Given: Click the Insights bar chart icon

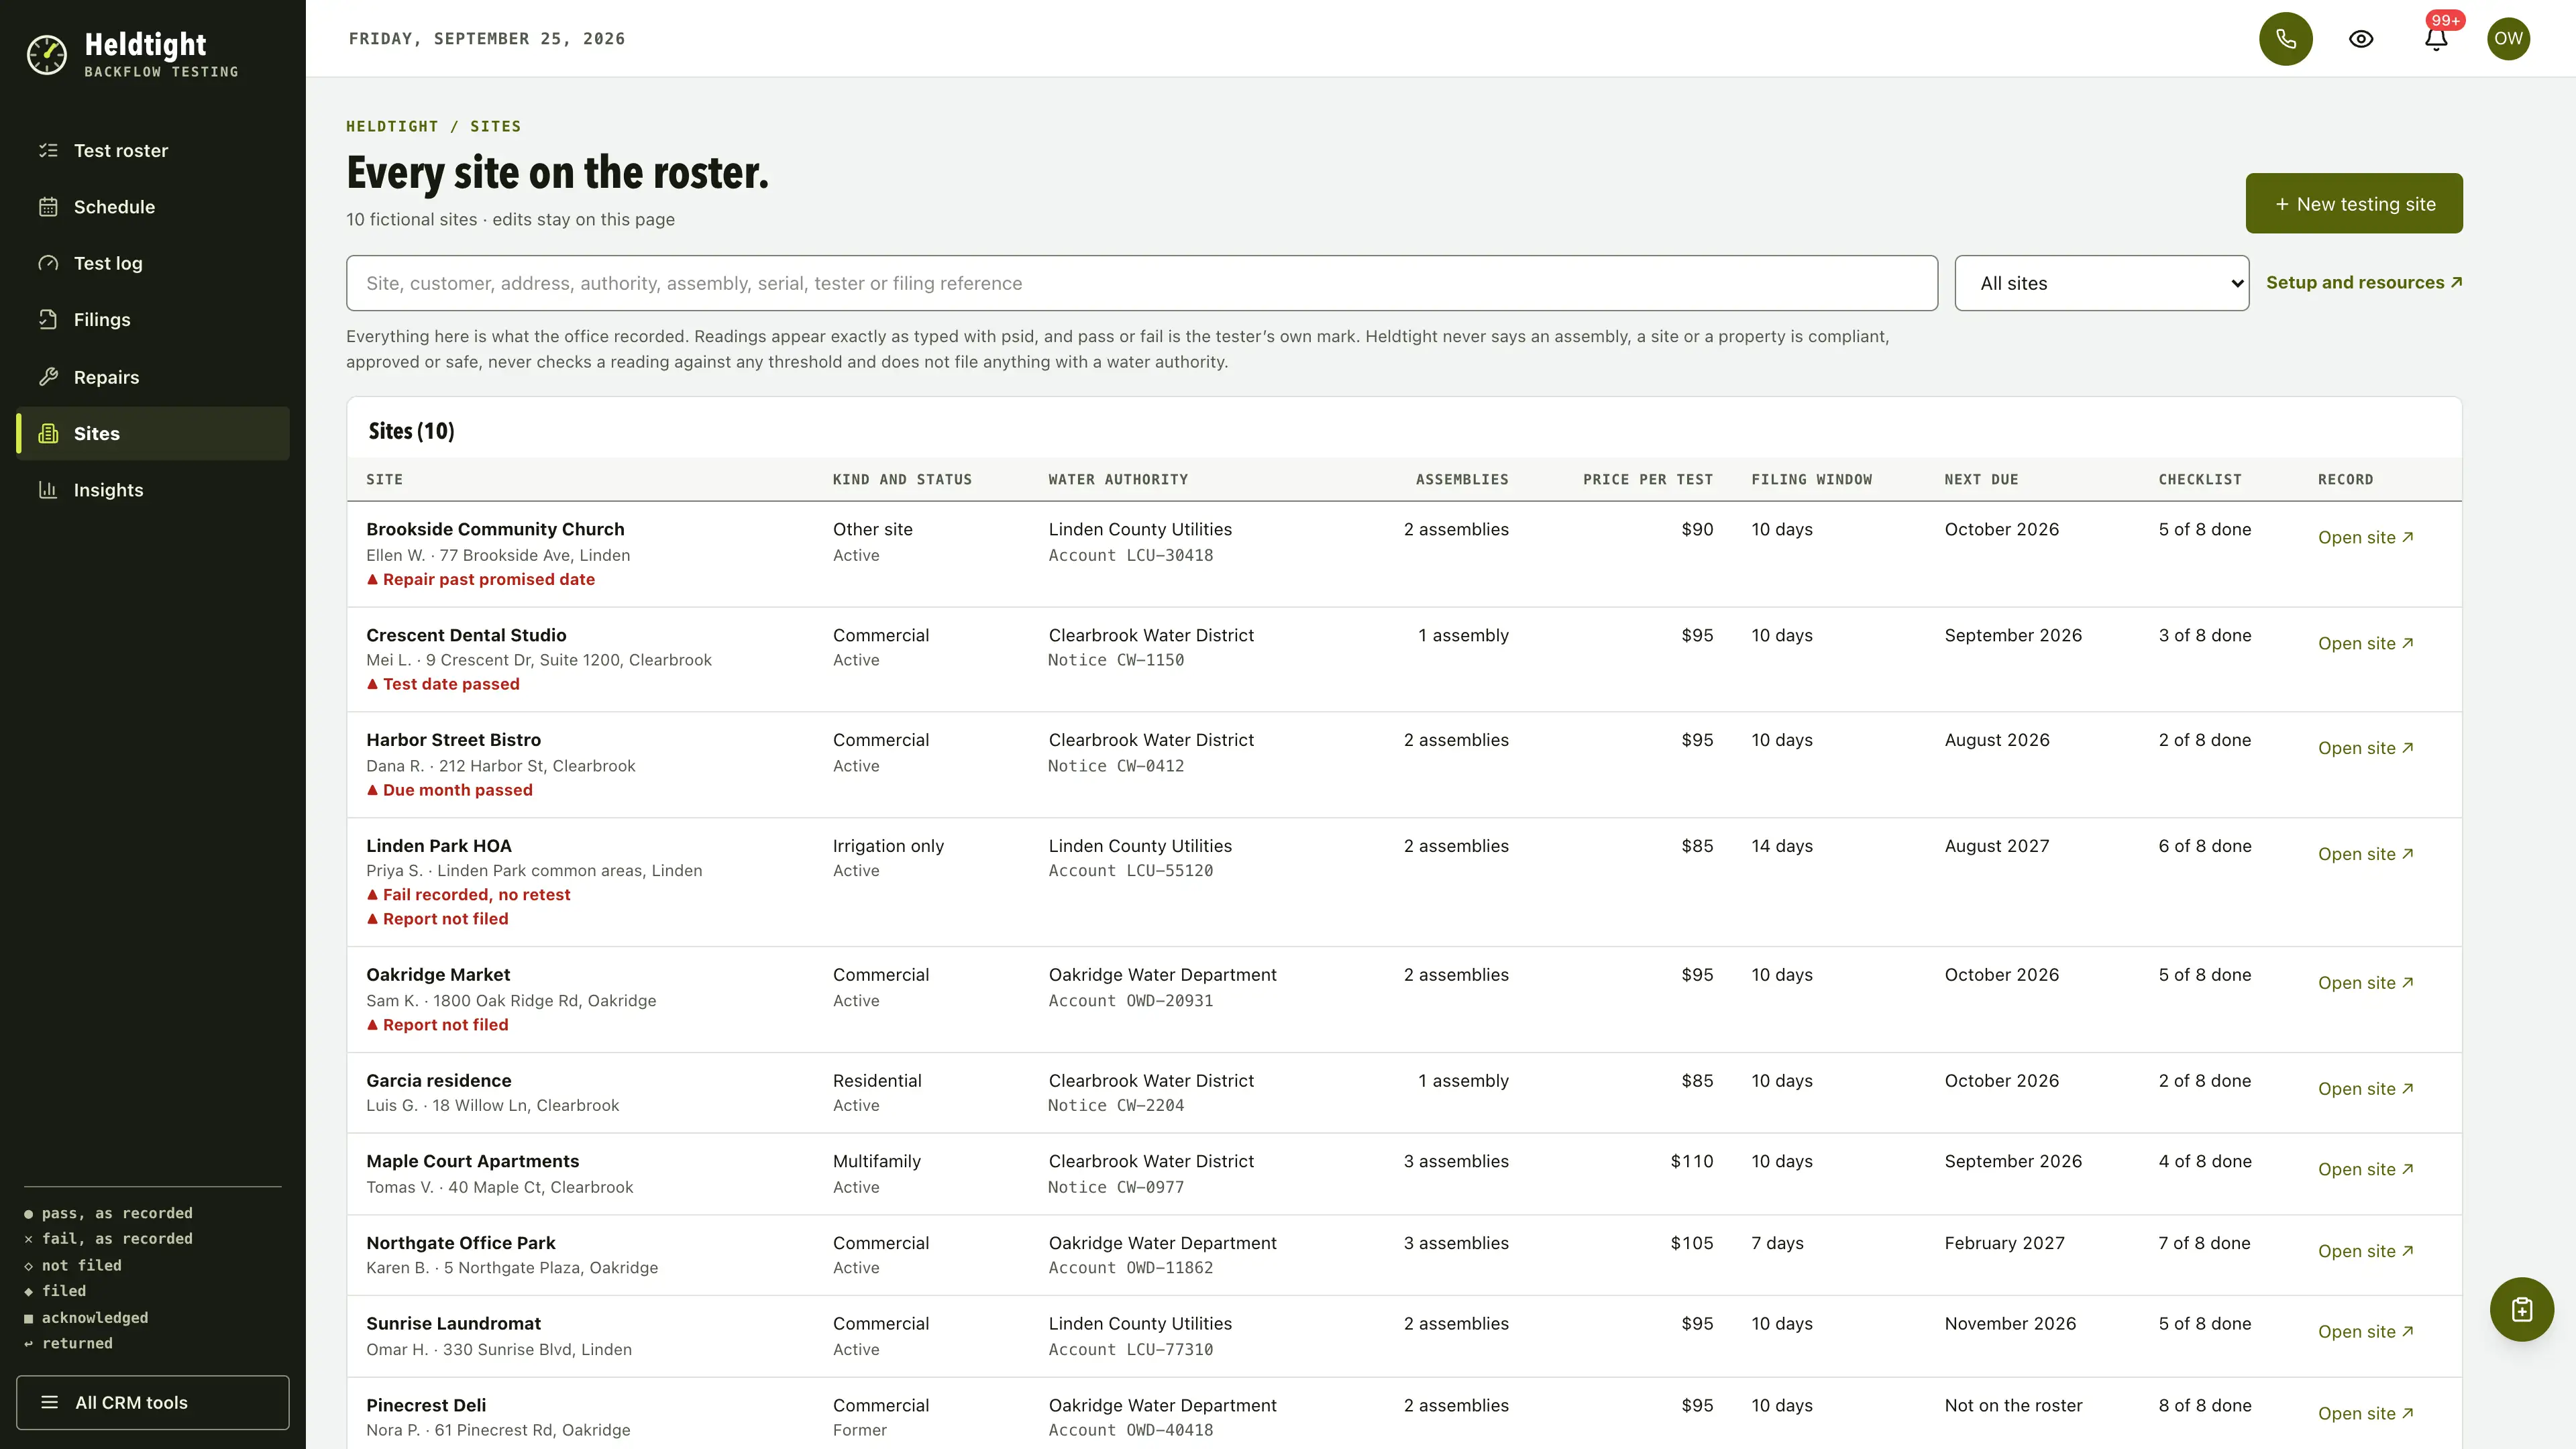Looking at the screenshot, I should [48, 490].
